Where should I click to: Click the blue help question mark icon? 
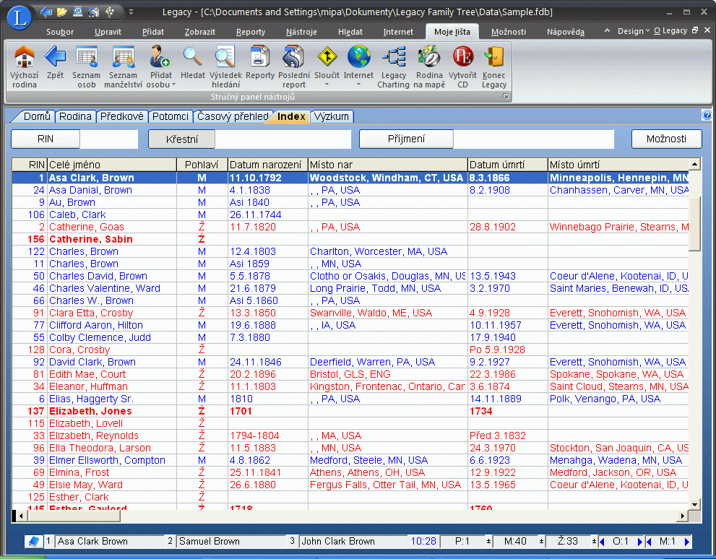click(707, 115)
